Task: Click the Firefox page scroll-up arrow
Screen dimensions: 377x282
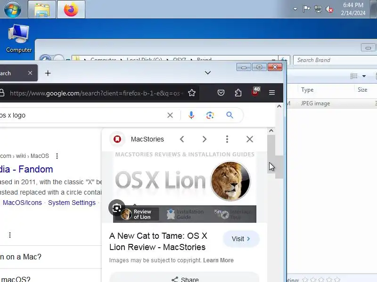Action: click(x=279, y=106)
